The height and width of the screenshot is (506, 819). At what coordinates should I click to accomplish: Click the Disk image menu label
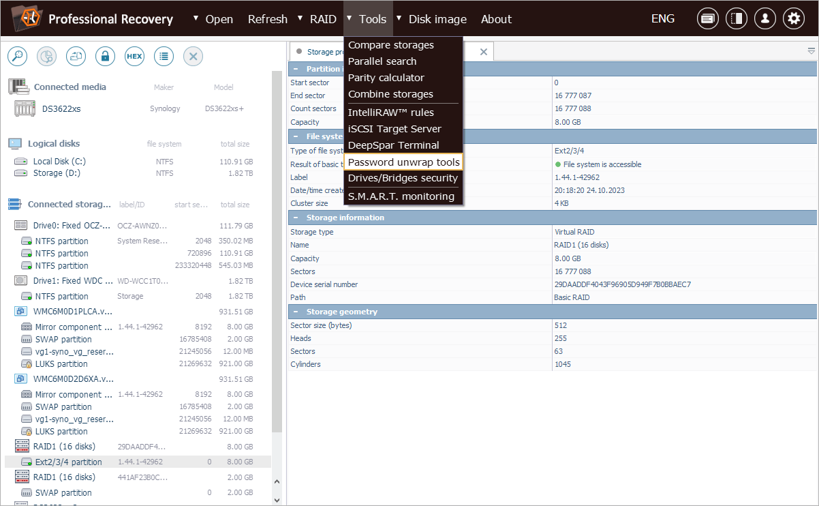437,19
